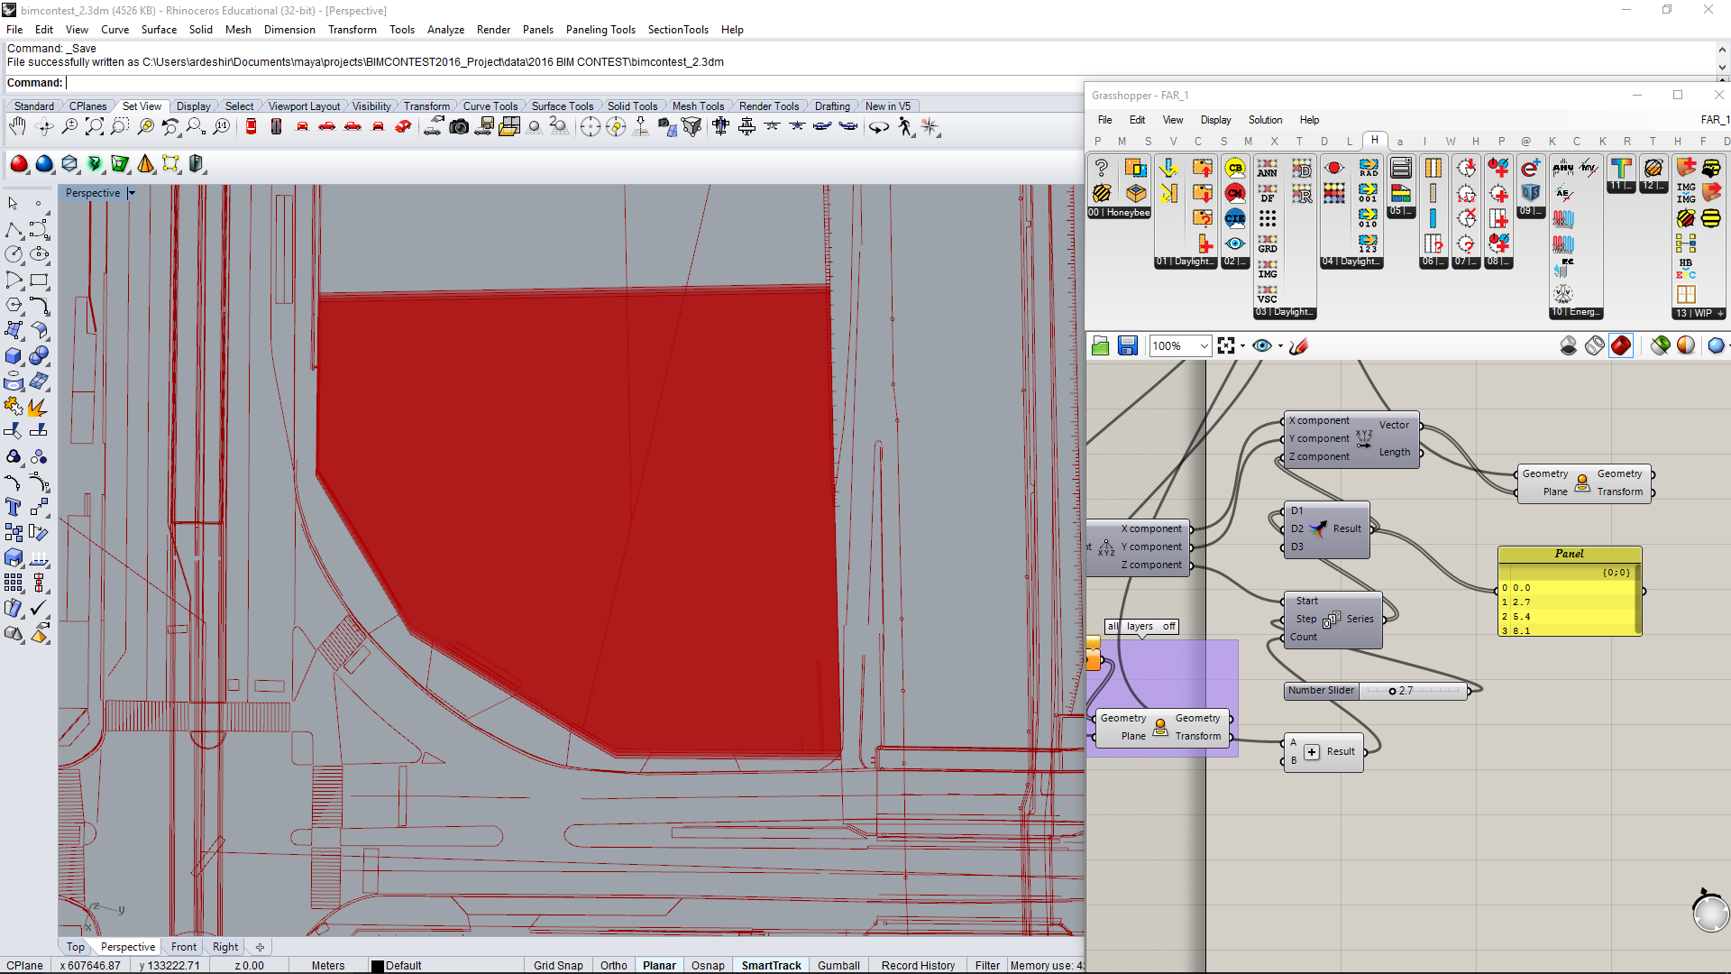Viewport: 1731px width, 974px height.
Task: Toggle the Ortho status bar option
Action: 613,965
